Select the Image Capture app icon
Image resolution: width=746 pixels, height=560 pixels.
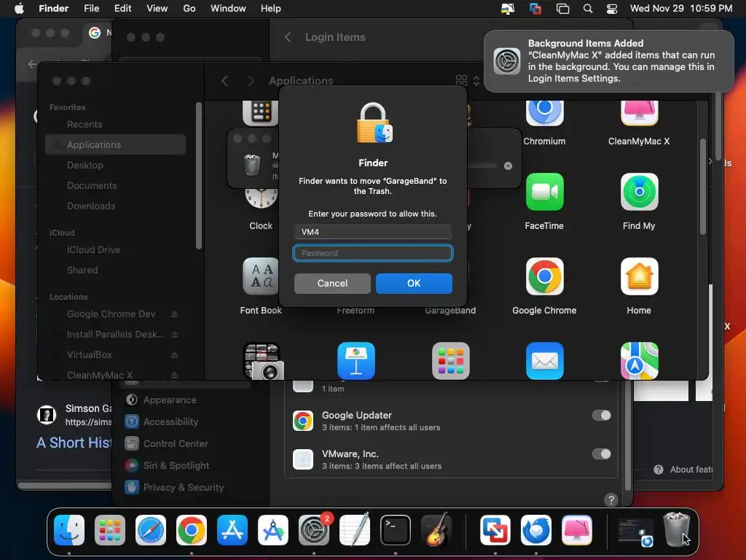(x=262, y=360)
